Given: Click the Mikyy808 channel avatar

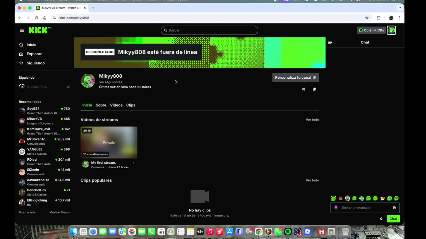Looking at the screenshot, I should click(88, 81).
